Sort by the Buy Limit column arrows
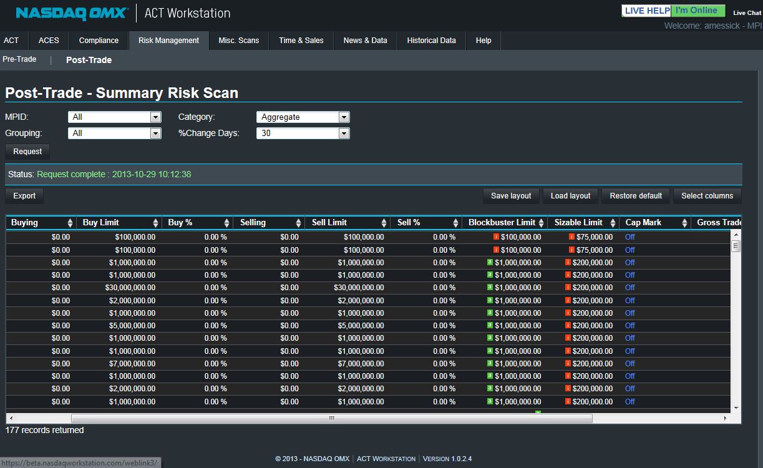This screenshot has height=468, width=763. (155, 223)
